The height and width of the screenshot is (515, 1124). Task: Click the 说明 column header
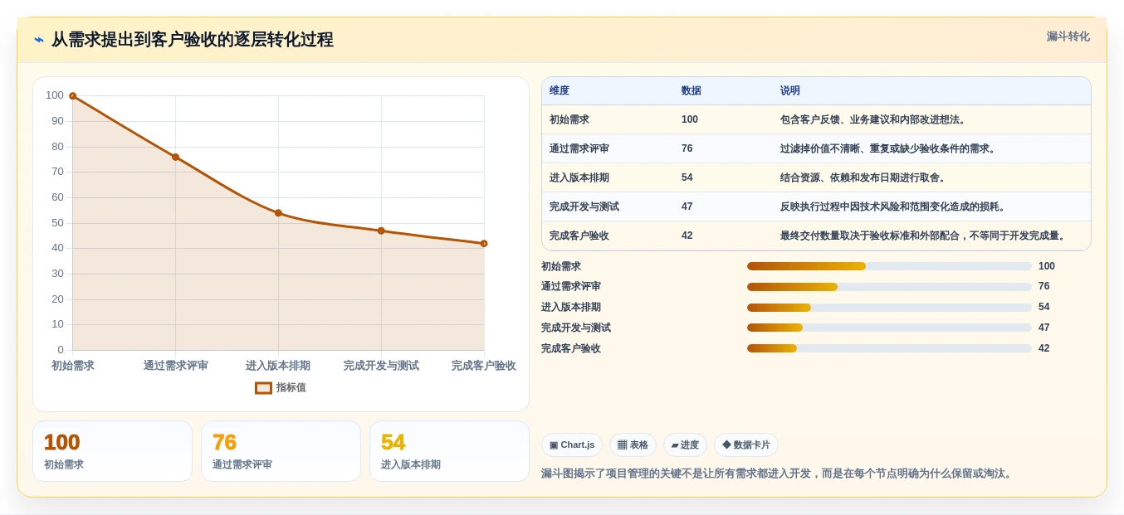point(790,90)
